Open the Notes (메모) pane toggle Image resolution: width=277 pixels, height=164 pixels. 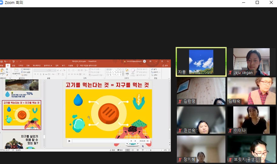(x=112, y=150)
